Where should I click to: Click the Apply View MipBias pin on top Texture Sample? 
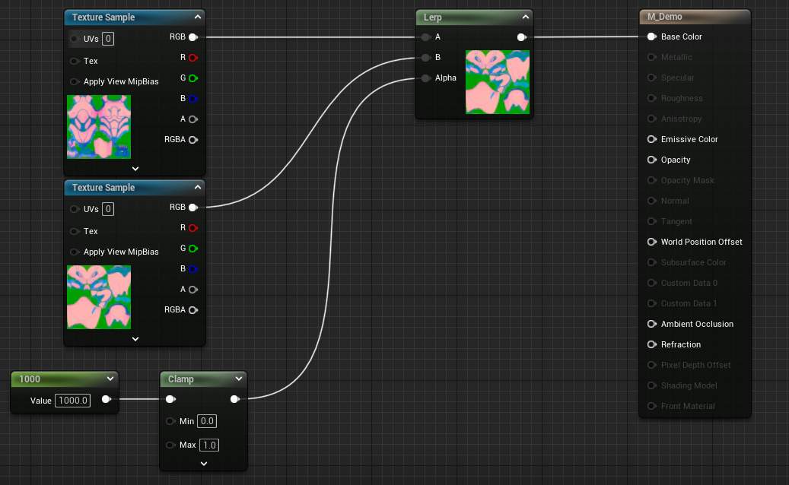pyautogui.click(x=75, y=81)
